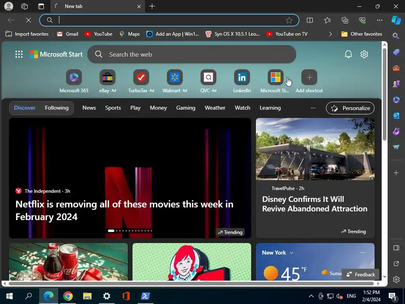Screen dimensions: 405x304
Task: Open the LinkedIn quick link
Action: 242,82
